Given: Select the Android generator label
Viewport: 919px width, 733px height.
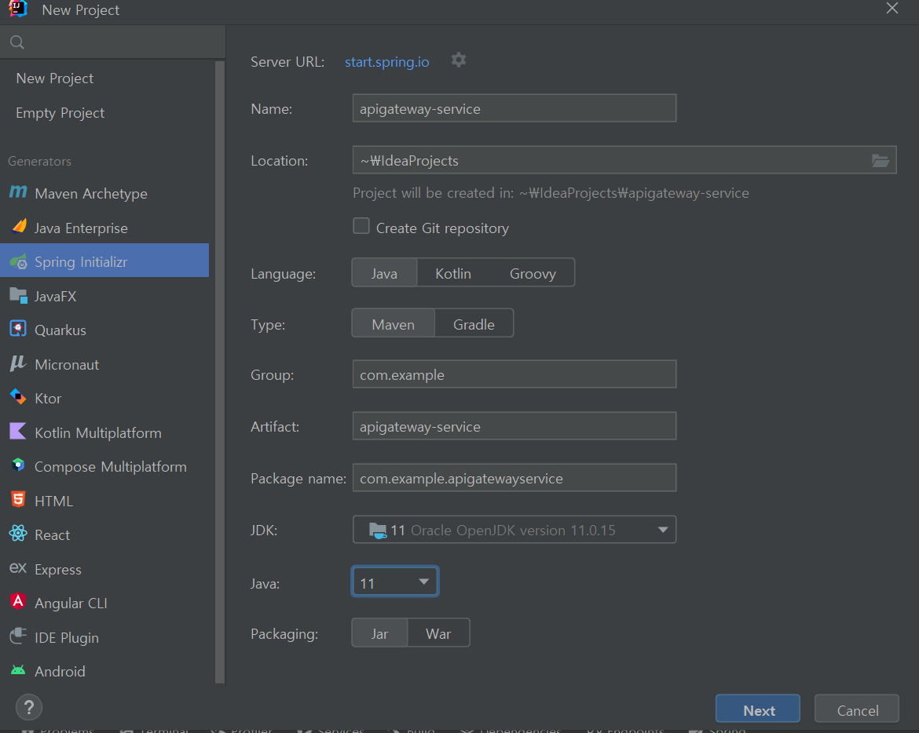Looking at the screenshot, I should pyautogui.click(x=60, y=672).
